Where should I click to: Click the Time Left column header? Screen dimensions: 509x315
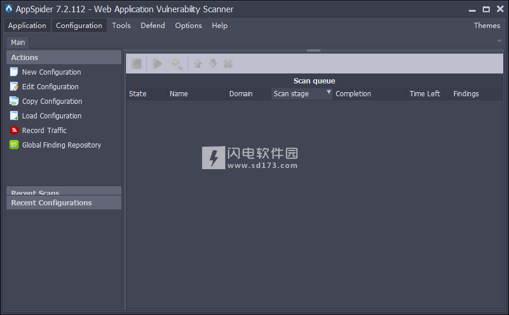tap(429, 94)
